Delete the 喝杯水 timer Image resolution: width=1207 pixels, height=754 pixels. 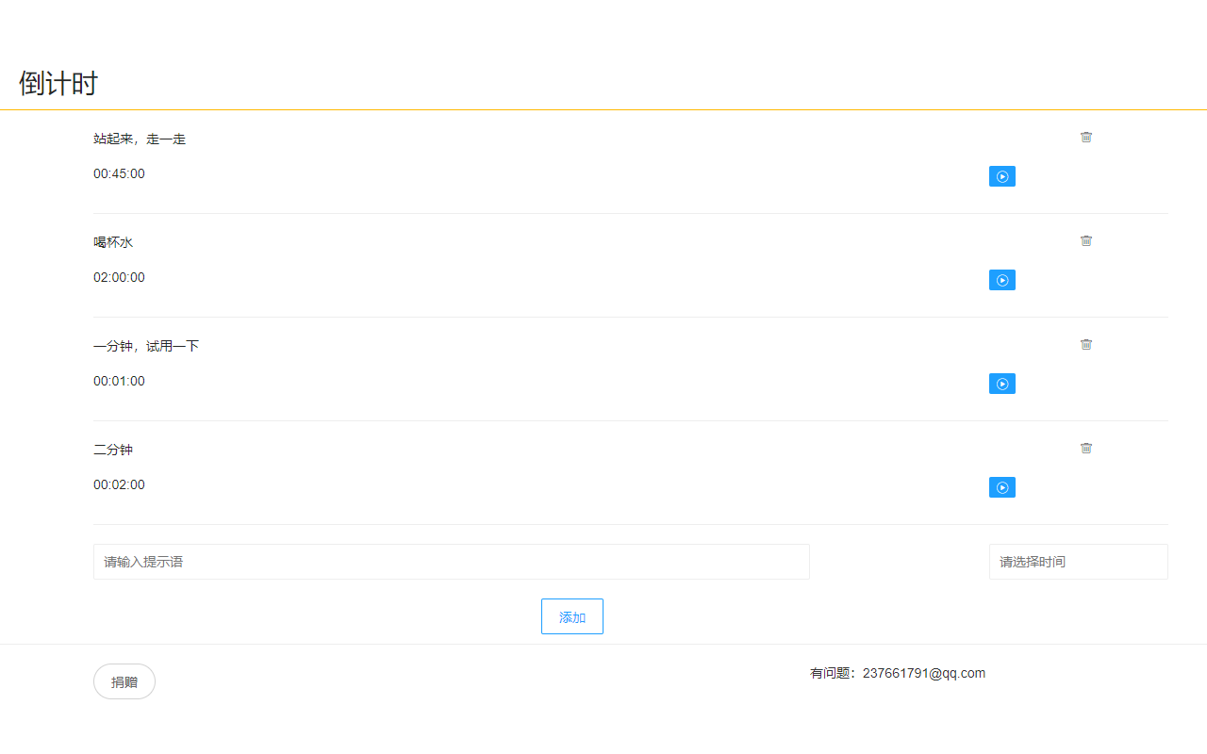coord(1086,240)
